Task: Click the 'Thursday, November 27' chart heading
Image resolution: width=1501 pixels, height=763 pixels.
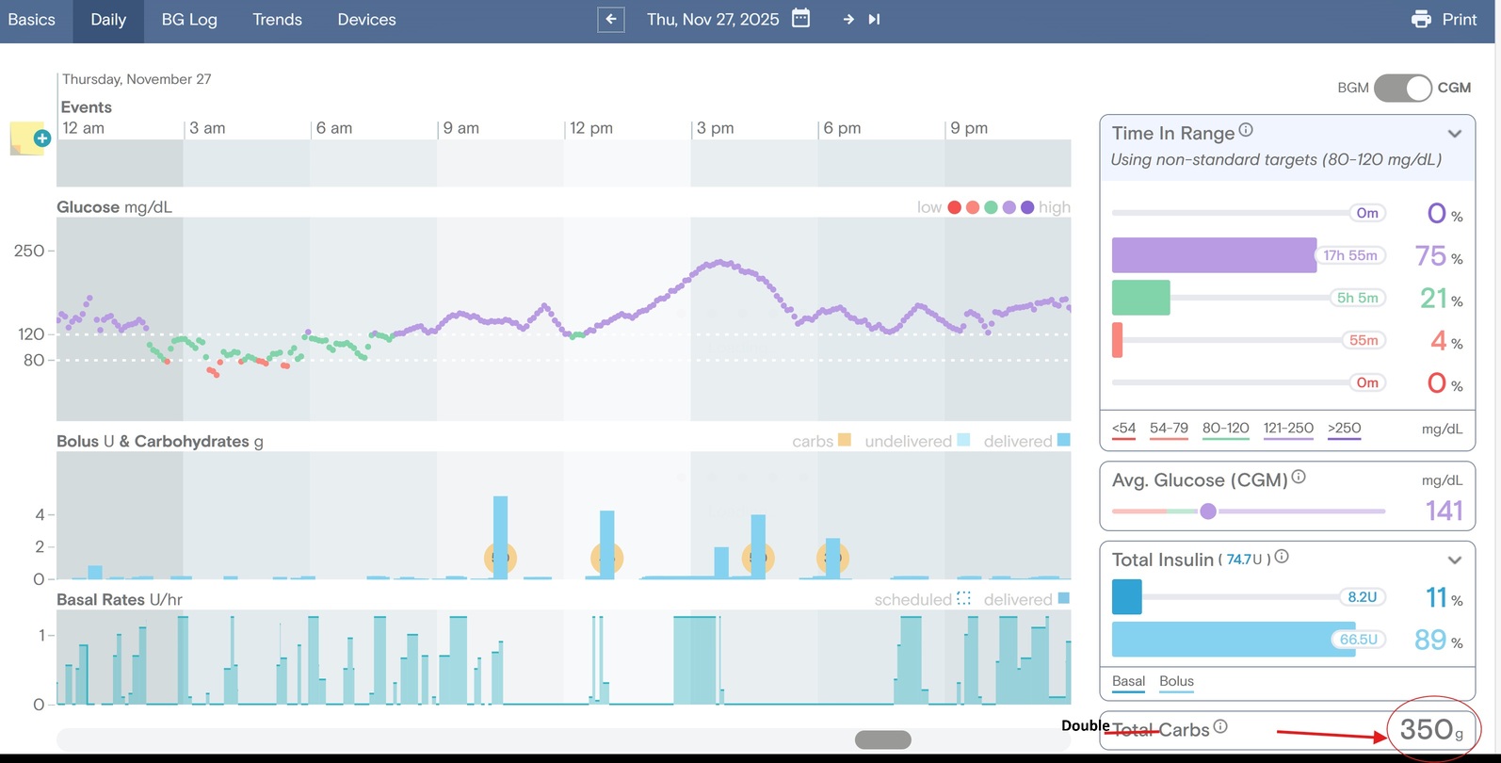Action: (x=137, y=79)
